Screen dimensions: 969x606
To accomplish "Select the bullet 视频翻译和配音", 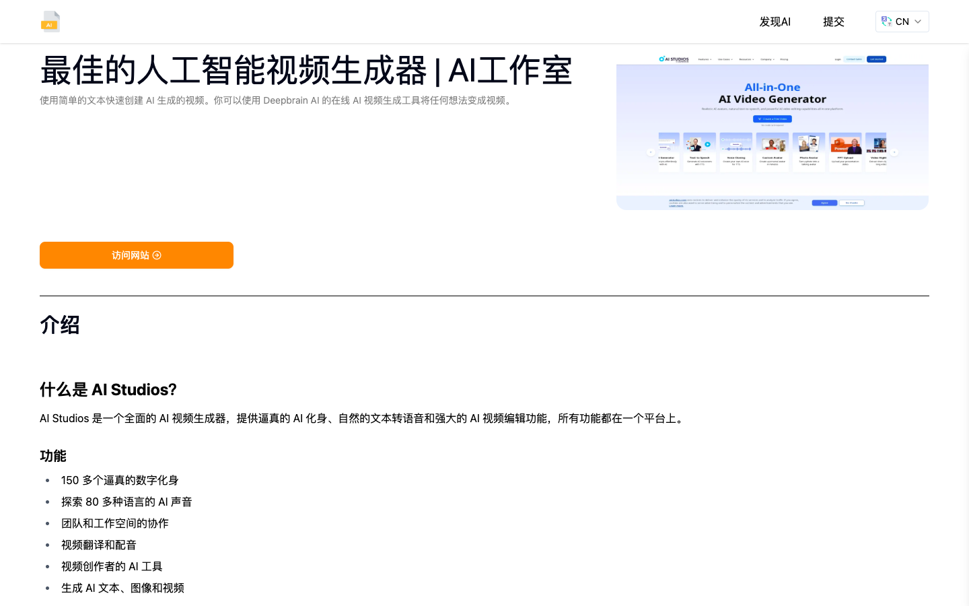I will click(x=99, y=545).
